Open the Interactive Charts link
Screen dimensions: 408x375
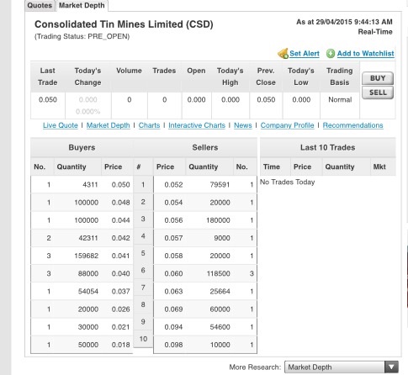197,125
